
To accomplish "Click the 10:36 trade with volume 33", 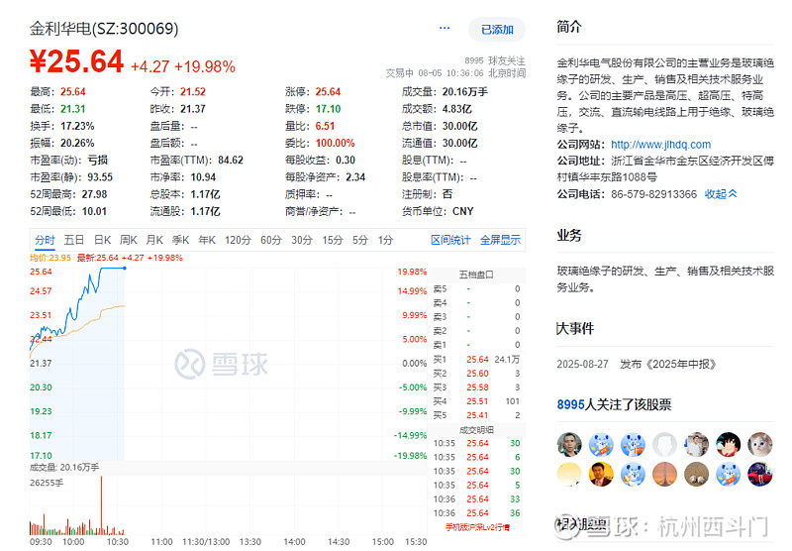I will [476, 498].
